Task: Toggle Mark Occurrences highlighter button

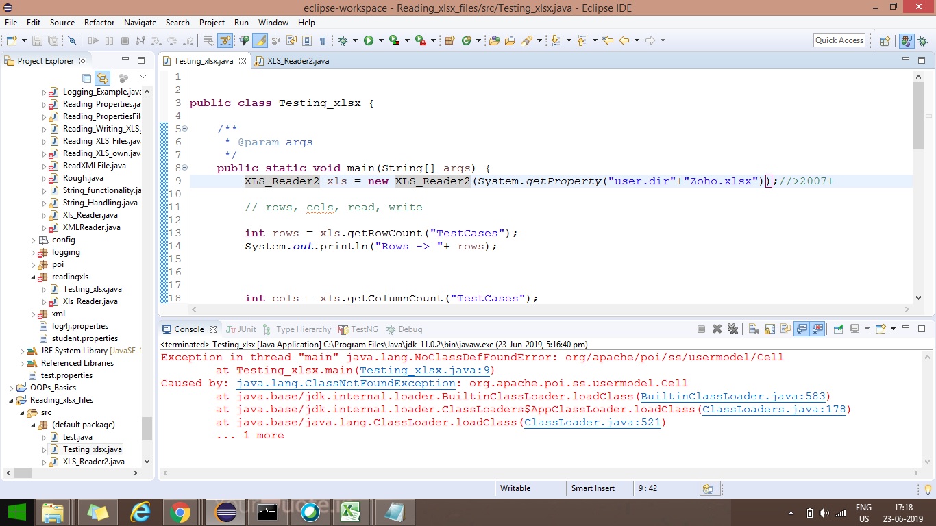Action: coord(260,41)
